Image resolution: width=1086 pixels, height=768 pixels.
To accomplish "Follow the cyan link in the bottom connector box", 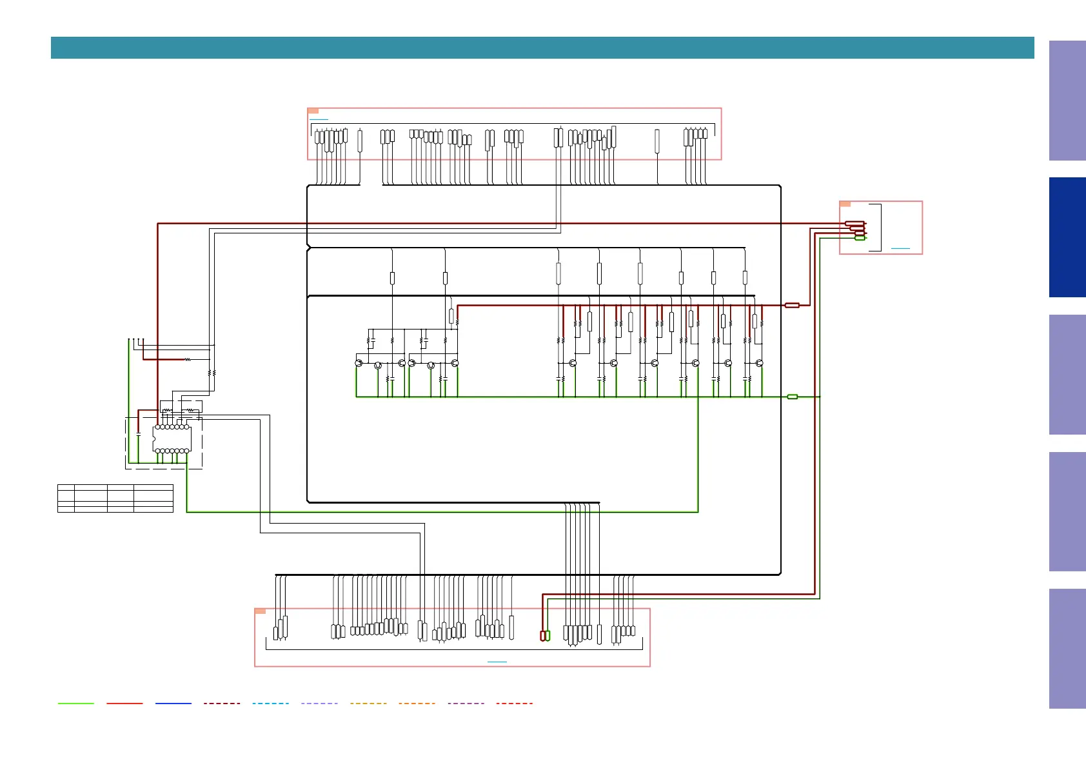I will (497, 662).
